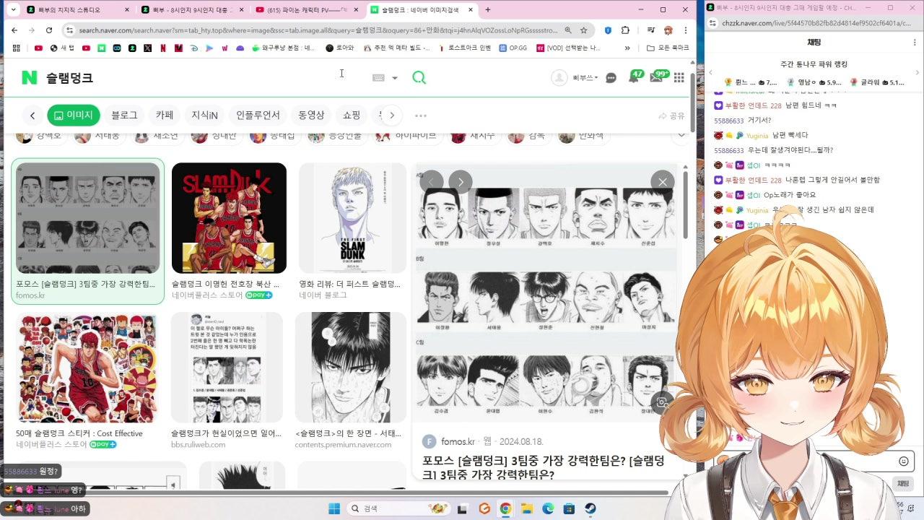
Task: Switch to the 쇼핑 tab
Action: point(352,116)
